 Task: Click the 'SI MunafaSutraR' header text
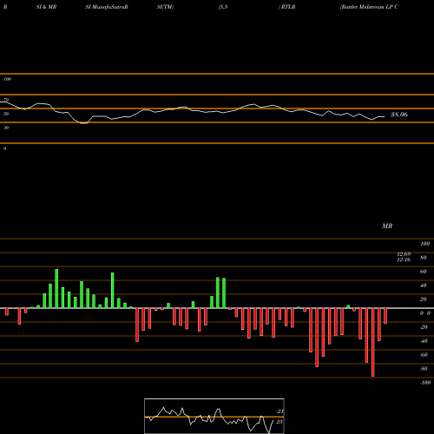pos(107,7)
